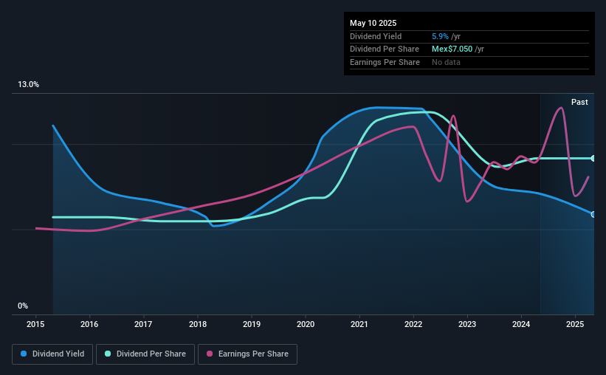Click the Past region label
606x375 pixels.
point(579,102)
